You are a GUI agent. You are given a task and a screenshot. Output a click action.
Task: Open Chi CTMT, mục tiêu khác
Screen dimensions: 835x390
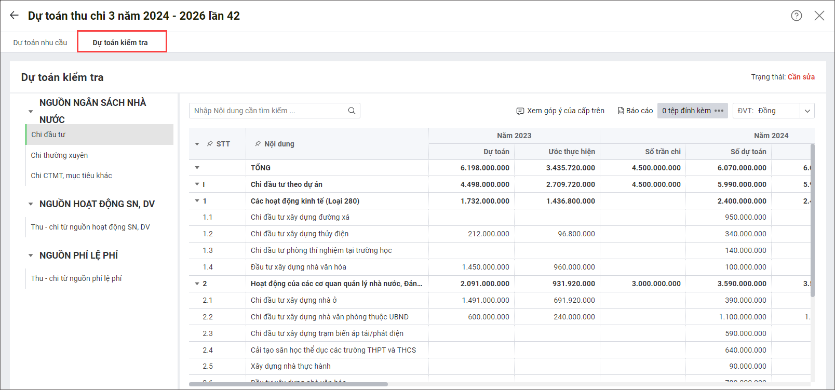71,176
